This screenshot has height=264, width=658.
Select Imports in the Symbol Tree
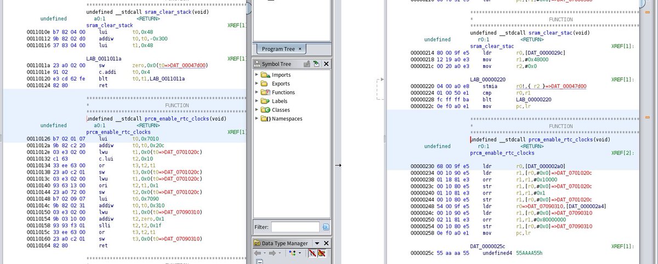pos(281,75)
